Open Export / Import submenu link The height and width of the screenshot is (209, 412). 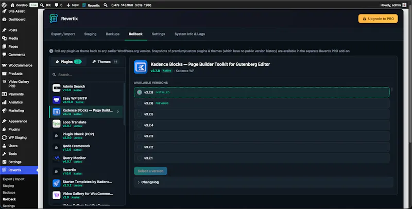[14, 179]
